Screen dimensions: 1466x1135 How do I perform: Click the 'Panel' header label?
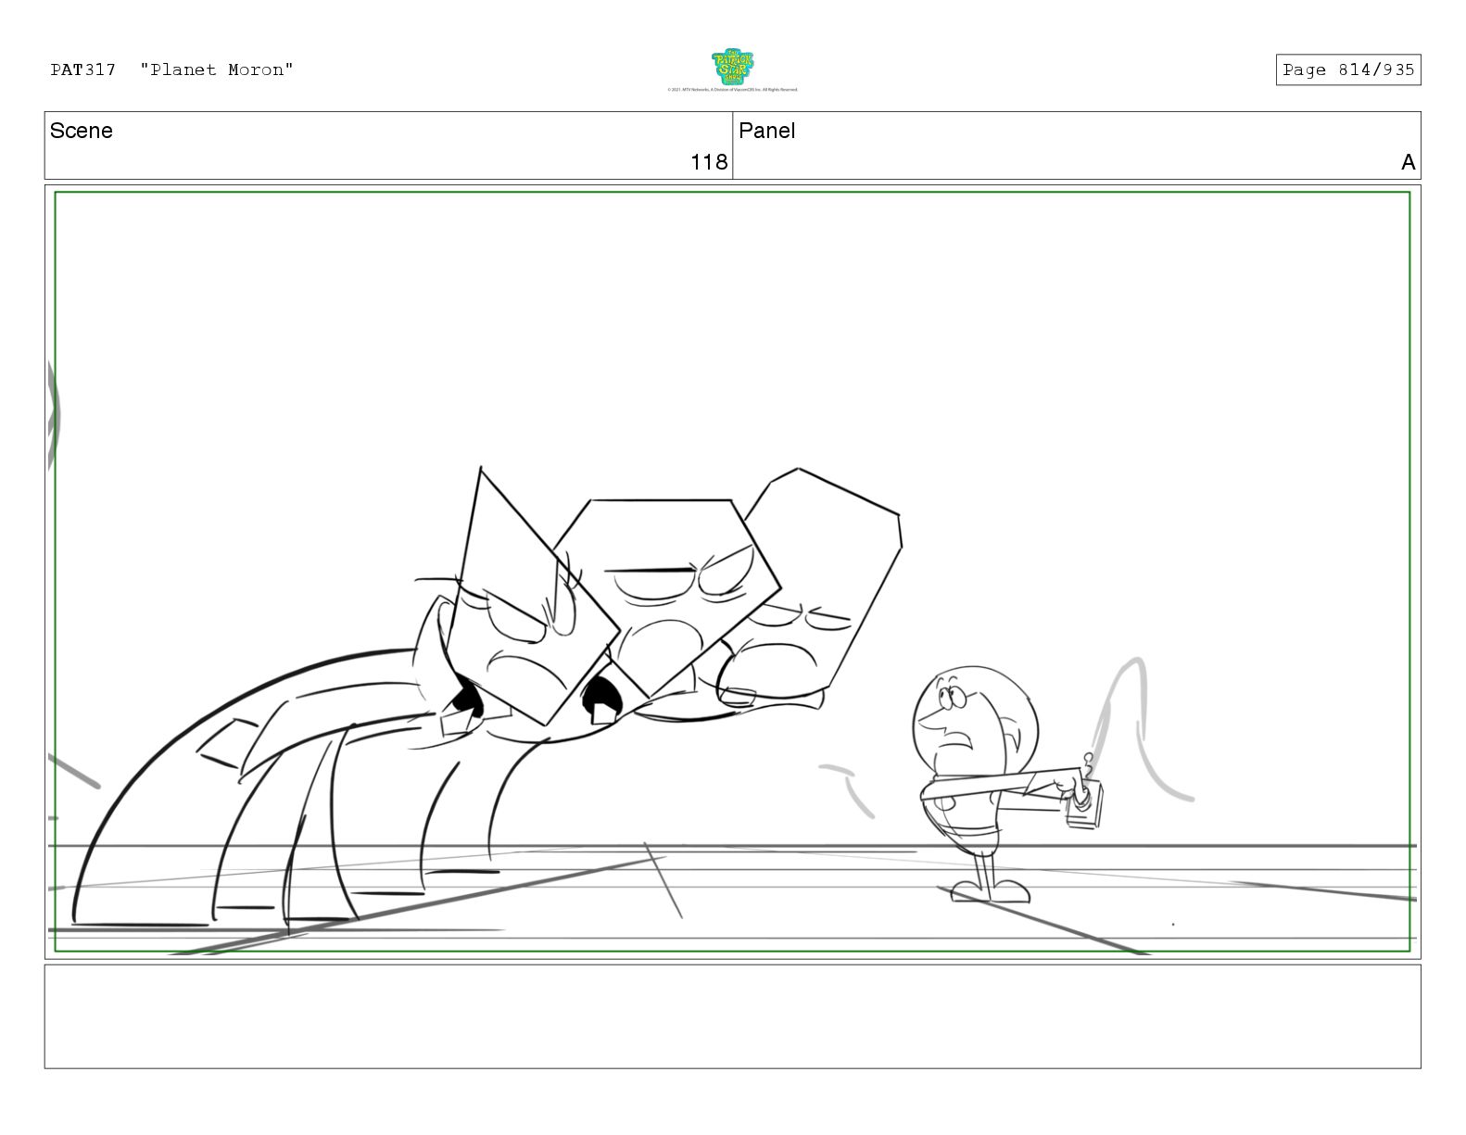click(767, 131)
